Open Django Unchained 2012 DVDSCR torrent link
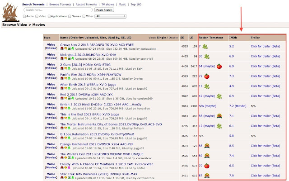 pos(97,144)
